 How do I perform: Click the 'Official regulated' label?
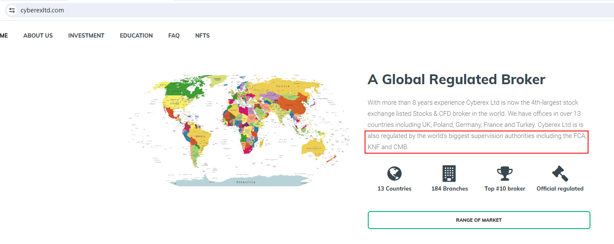tap(560, 188)
